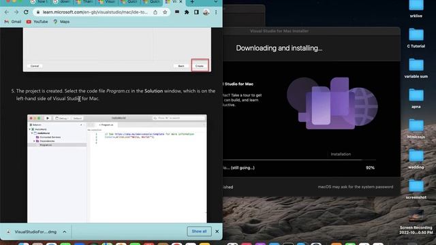This screenshot has width=436, height=245.
Task: Open the YouTube bookmark
Action: point(37,22)
